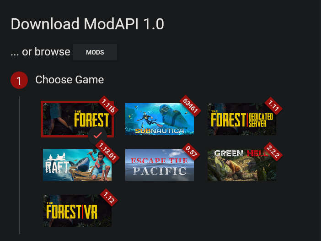Click the red step 1 circle
The height and width of the screenshot is (241, 321).
point(19,80)
